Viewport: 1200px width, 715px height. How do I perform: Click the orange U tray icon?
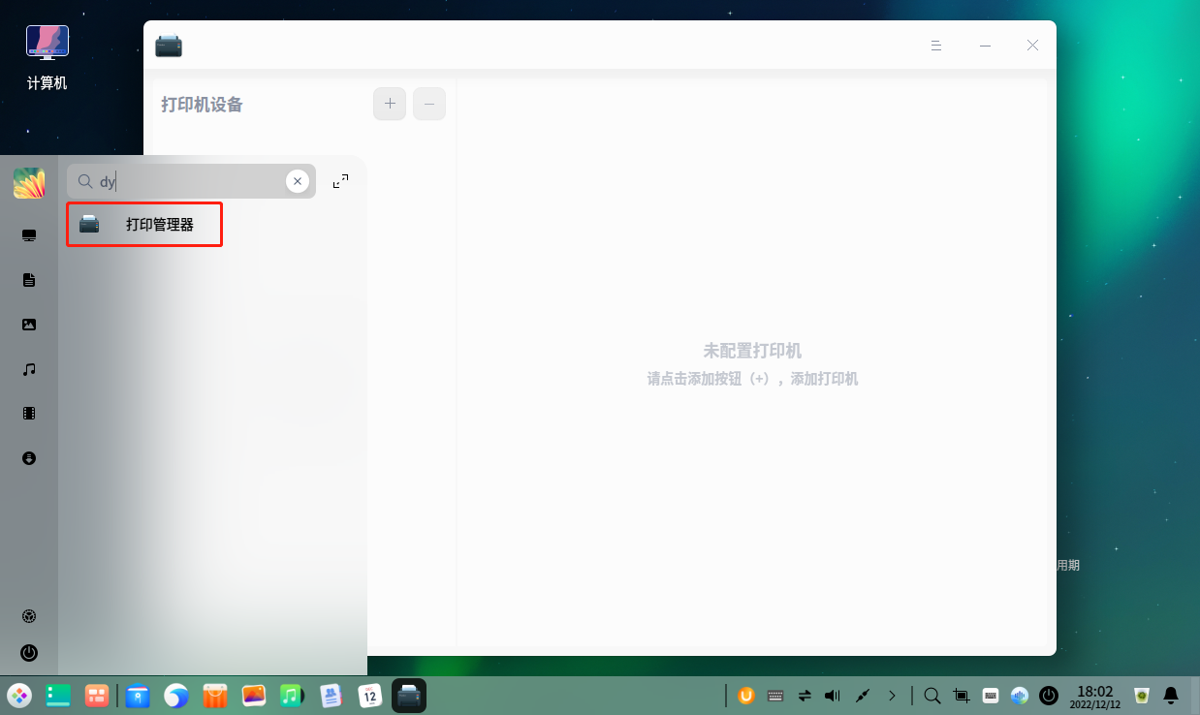(x=746, y=695)
